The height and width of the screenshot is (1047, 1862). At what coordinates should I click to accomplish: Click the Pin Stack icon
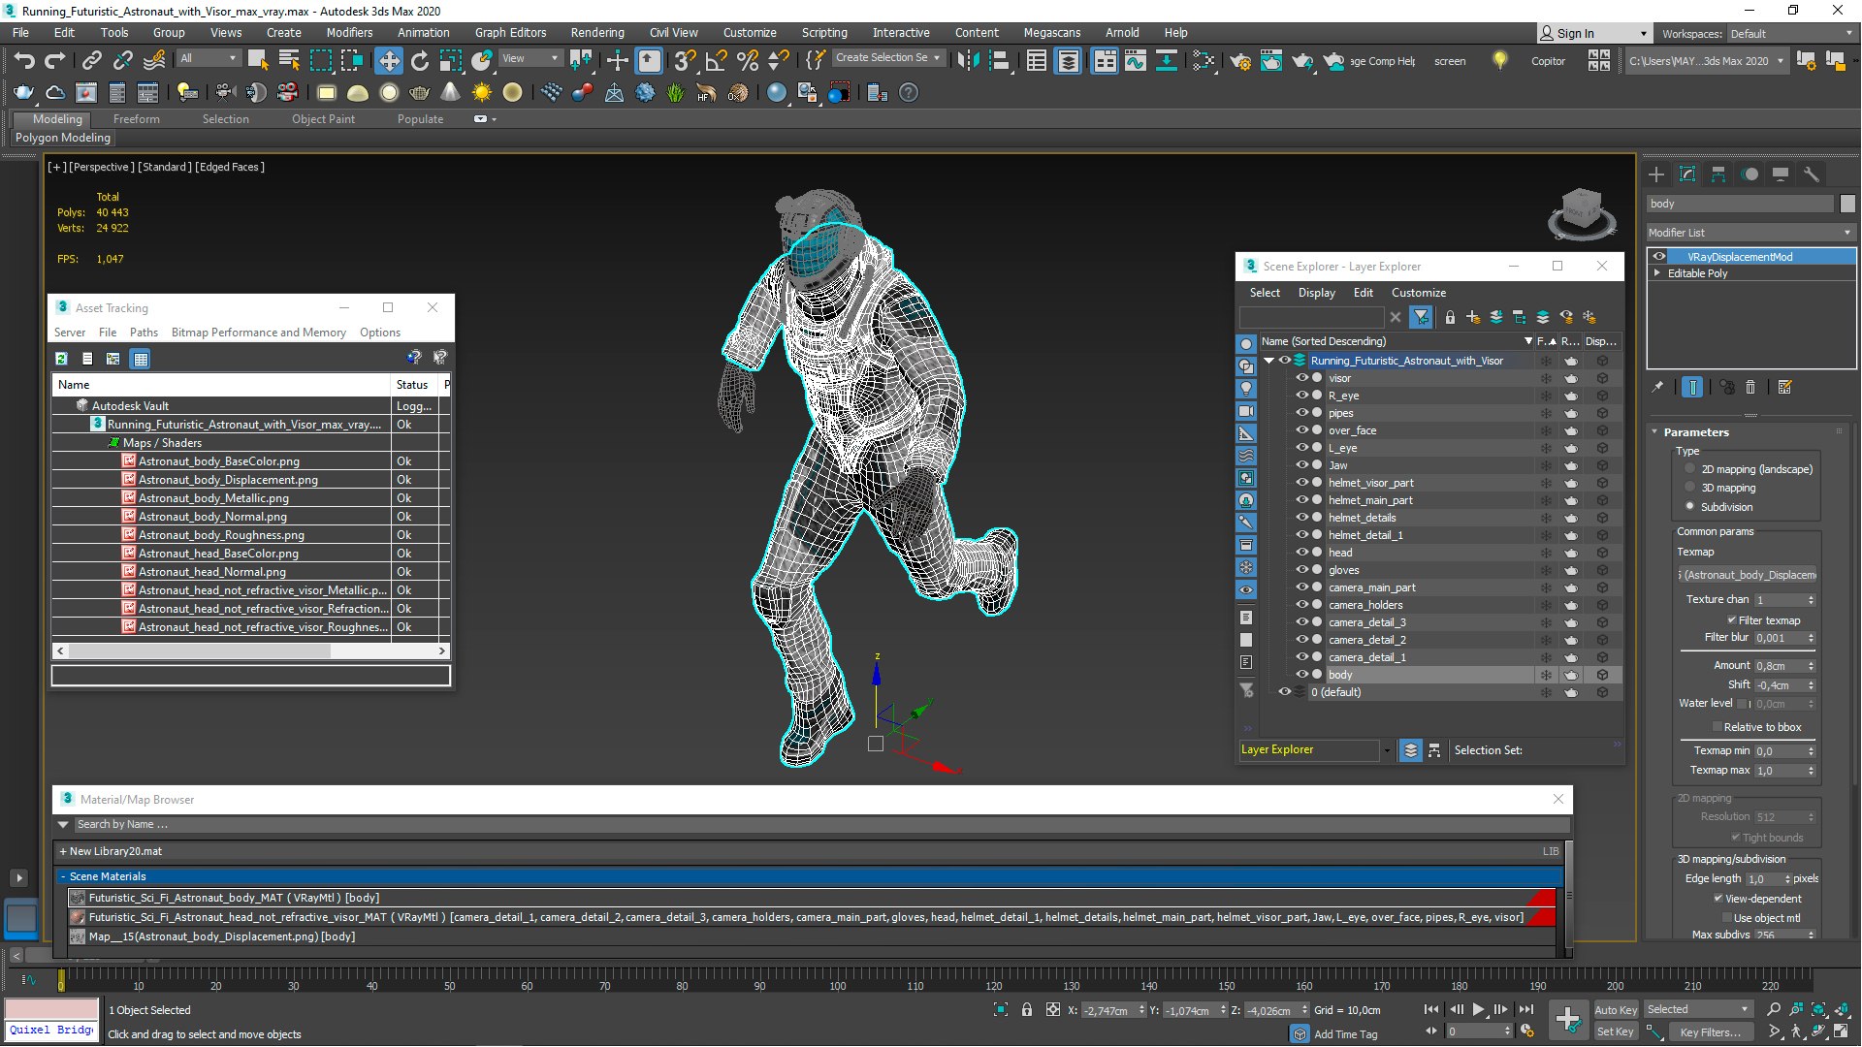(x=1657, y=387)
